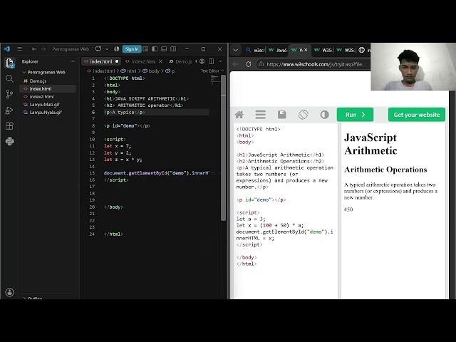Open the browser tab list dropdown

236,50
